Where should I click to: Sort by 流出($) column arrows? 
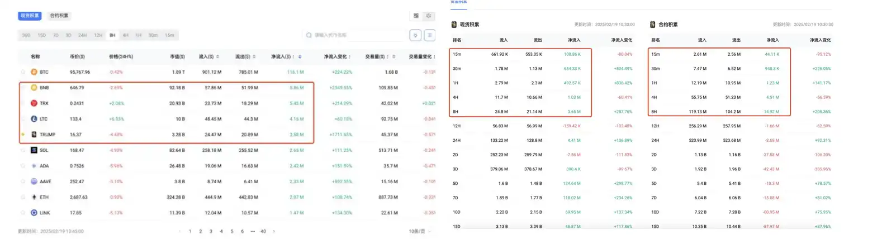[x=254, y=56]
